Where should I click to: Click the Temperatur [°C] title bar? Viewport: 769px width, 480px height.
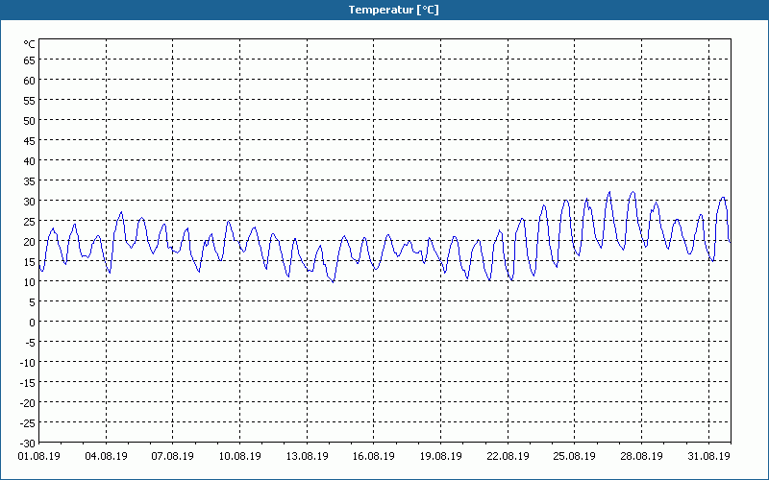click(x=384, y=10)
